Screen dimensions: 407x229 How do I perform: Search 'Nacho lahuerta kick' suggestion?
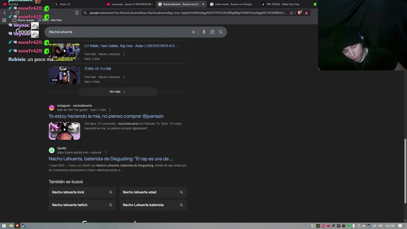tap(82, 192)
